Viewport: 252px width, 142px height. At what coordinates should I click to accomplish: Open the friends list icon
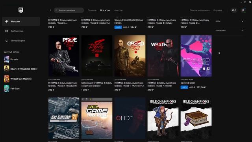(x=234, y=10)
